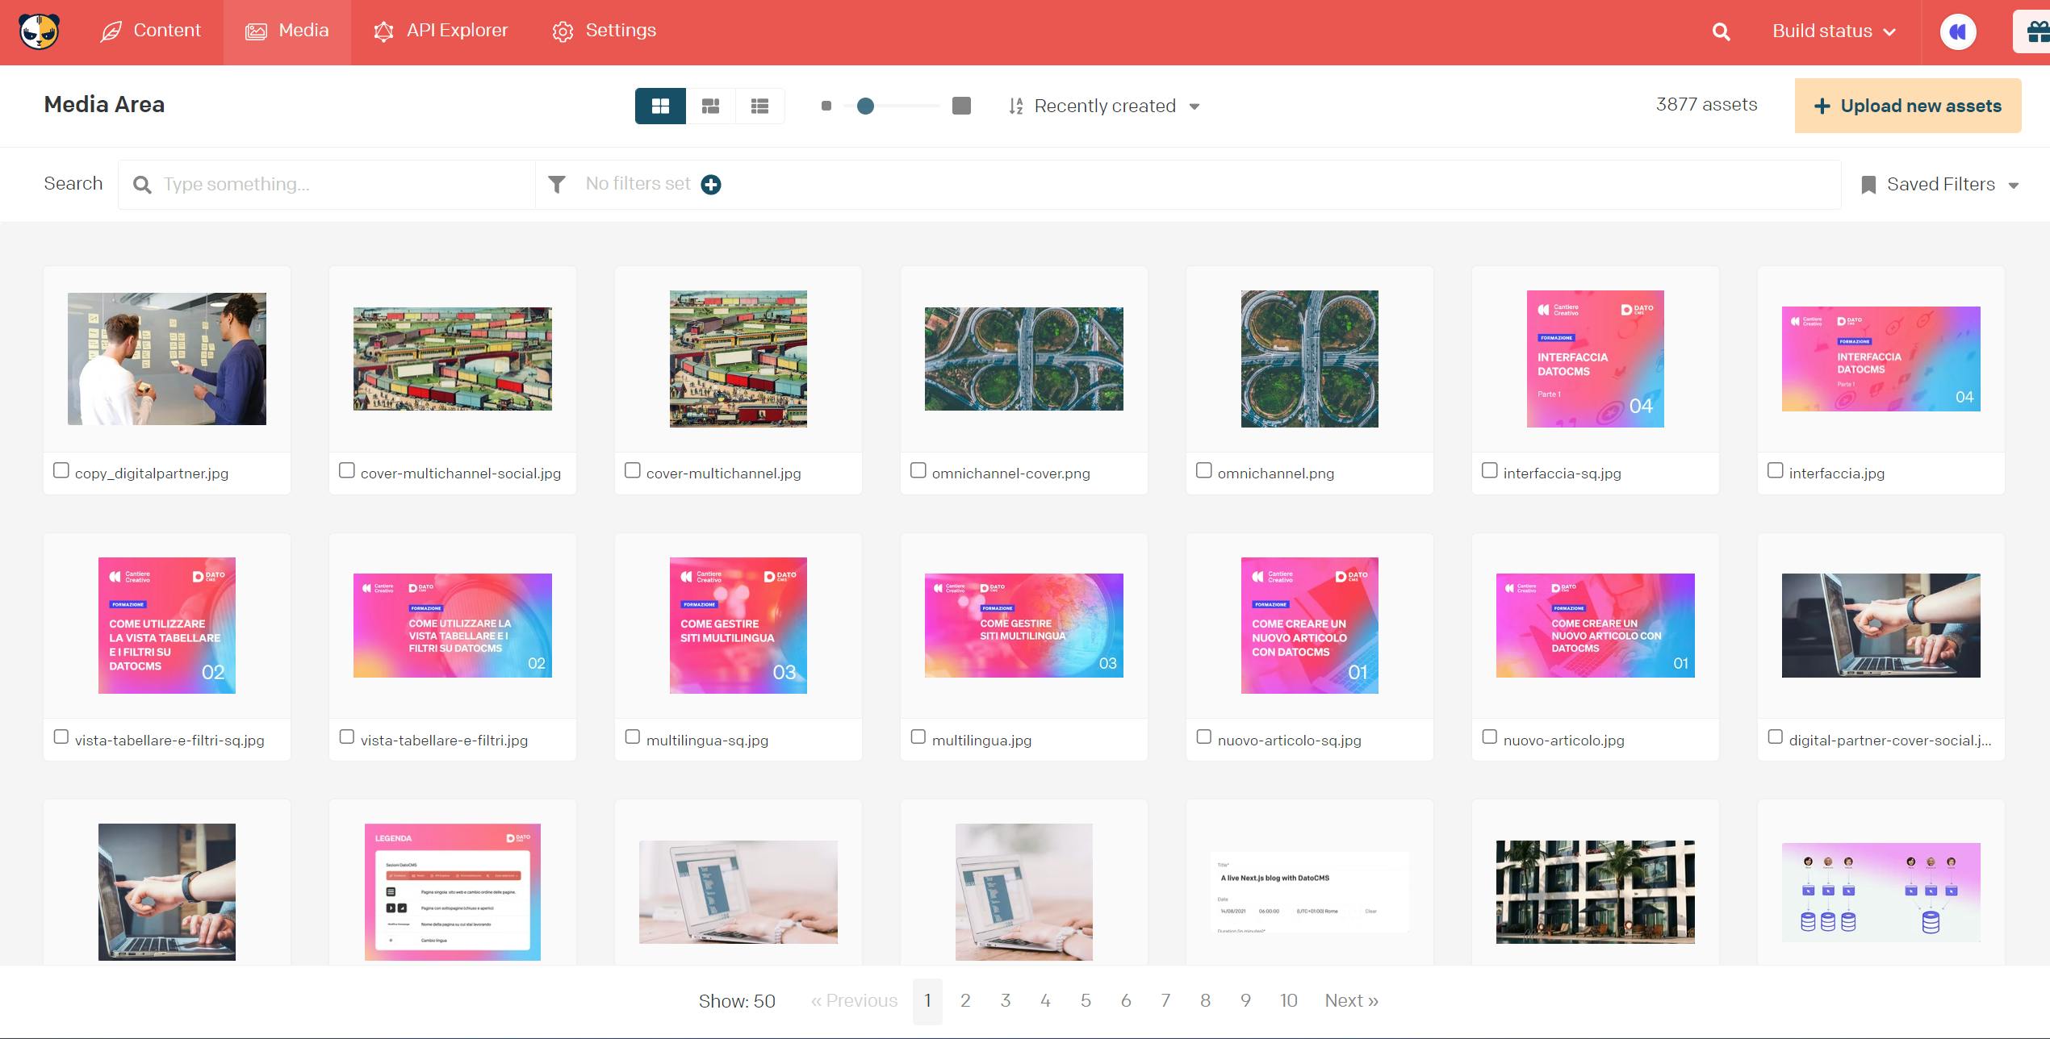
Task: Select checkbox for digital-partner-cover-social asset
Action: coord(1776,736)
